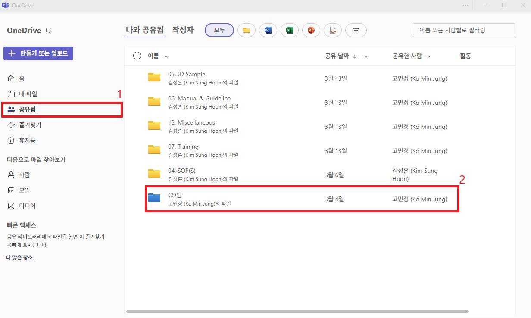Click 고민정 (Ko Min Jung)의 파일 subtitle
The width and height of the screenshot is (531, 318).
pyautogui.click(x=199, y=203)
